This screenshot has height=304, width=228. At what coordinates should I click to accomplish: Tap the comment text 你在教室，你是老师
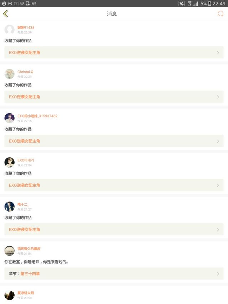pos(36,262)
